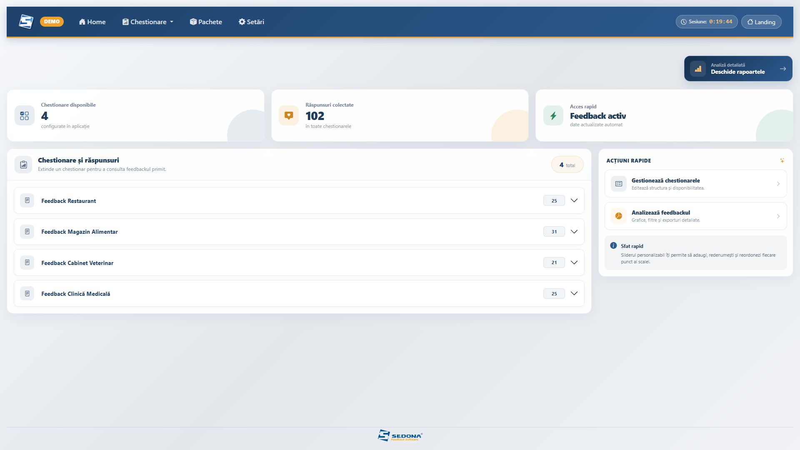Expand the Feedback Cabinet Veterinar chevron
This screenshot has height=450, width=800.
pyautogui.click(x=574, y=262)
